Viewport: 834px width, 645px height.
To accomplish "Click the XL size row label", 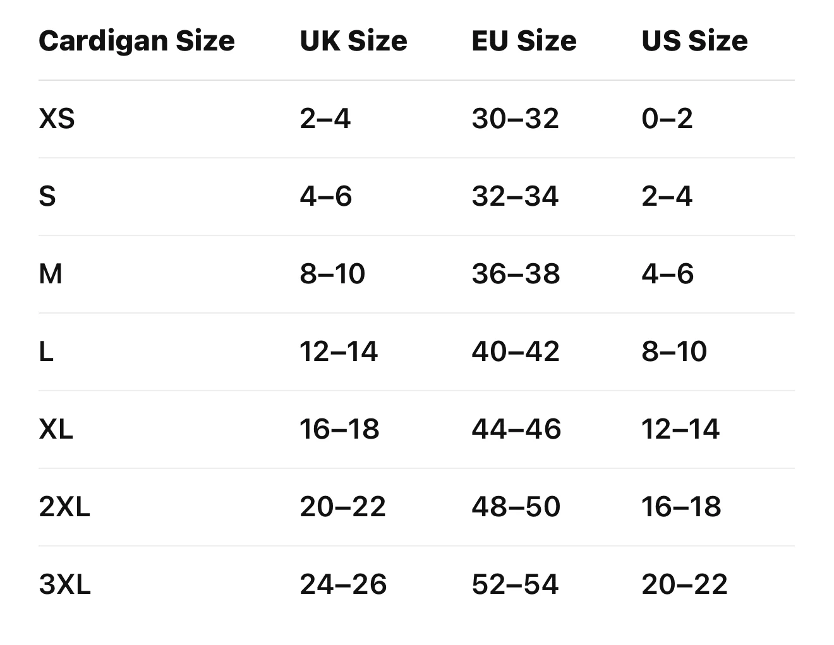I will click(x=56, y=429).
